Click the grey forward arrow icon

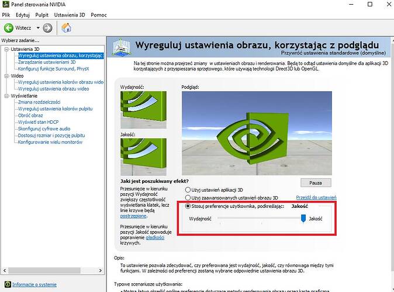click(x=47, y=28)
